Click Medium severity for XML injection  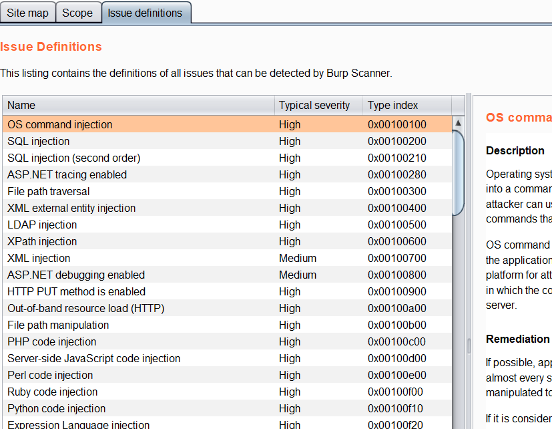298,258
